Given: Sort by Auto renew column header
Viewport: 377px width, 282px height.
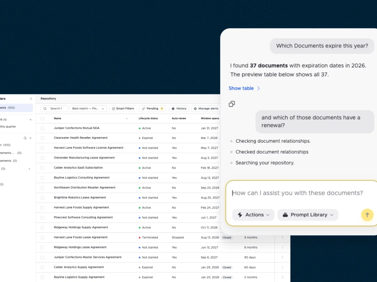Looking at the screenshot, I should [179, 119].
